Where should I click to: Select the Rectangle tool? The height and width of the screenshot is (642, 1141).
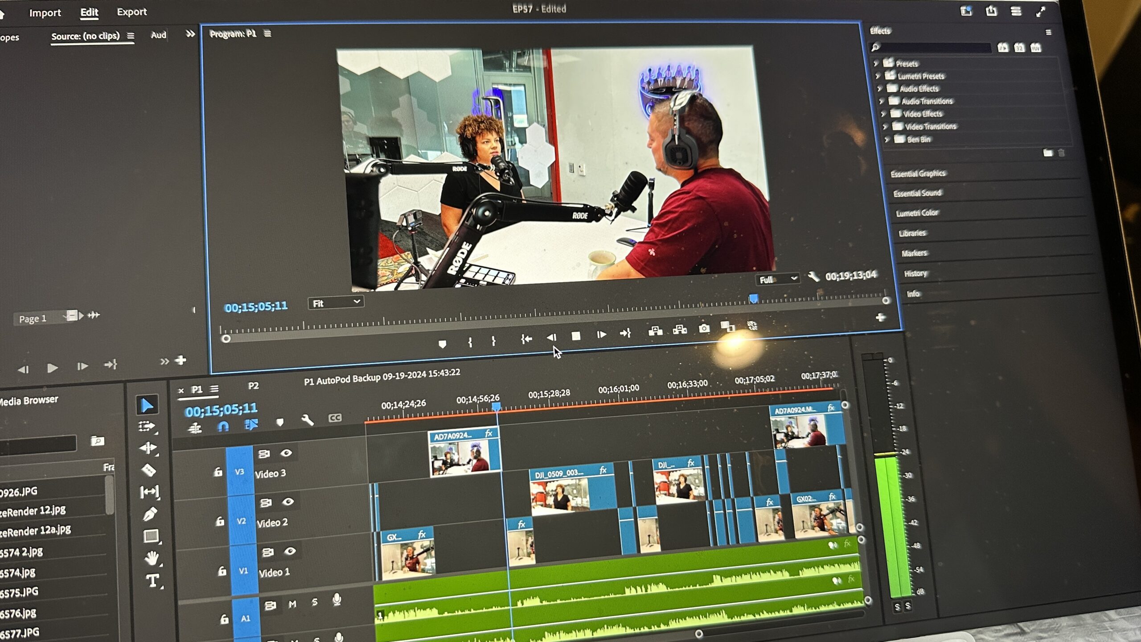(x=151, y=536)
